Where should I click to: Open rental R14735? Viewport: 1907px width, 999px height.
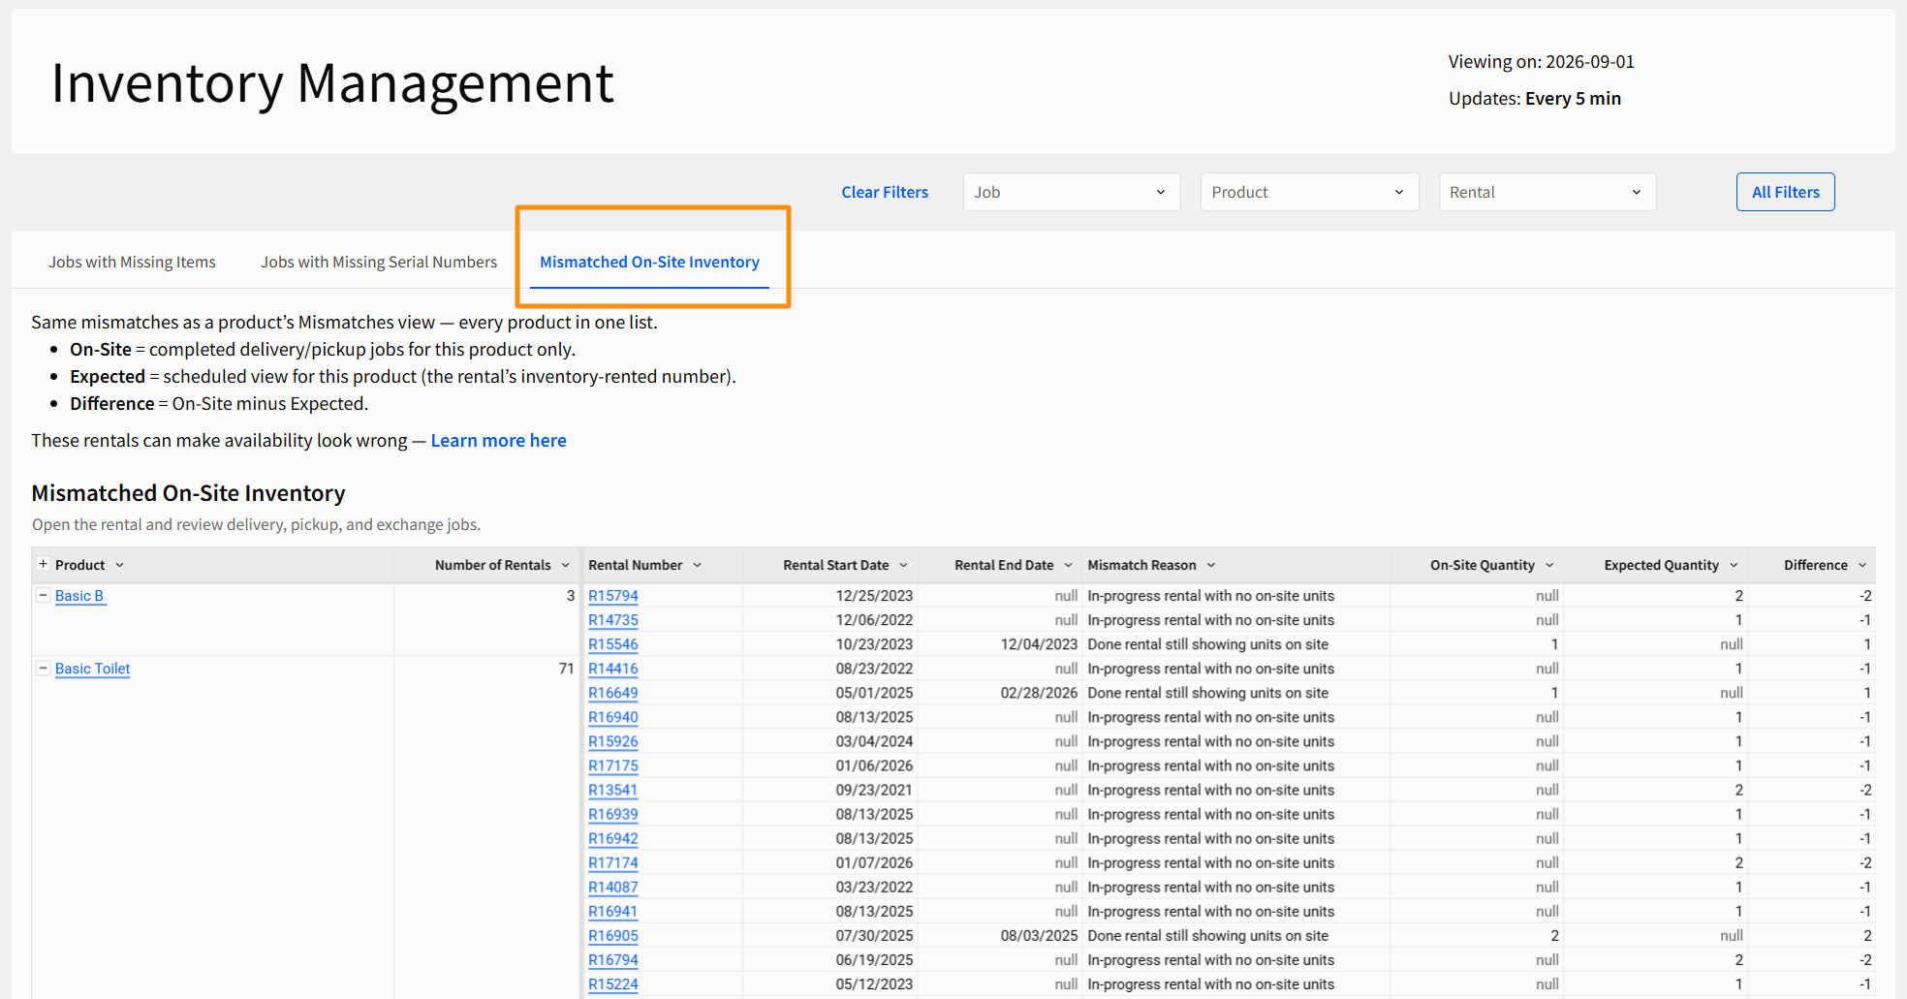coord(613,620)
